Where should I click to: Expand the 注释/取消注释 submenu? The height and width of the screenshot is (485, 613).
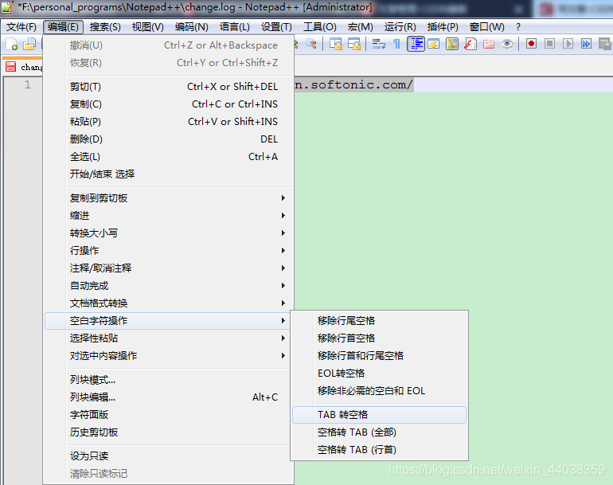pos(169,268)
